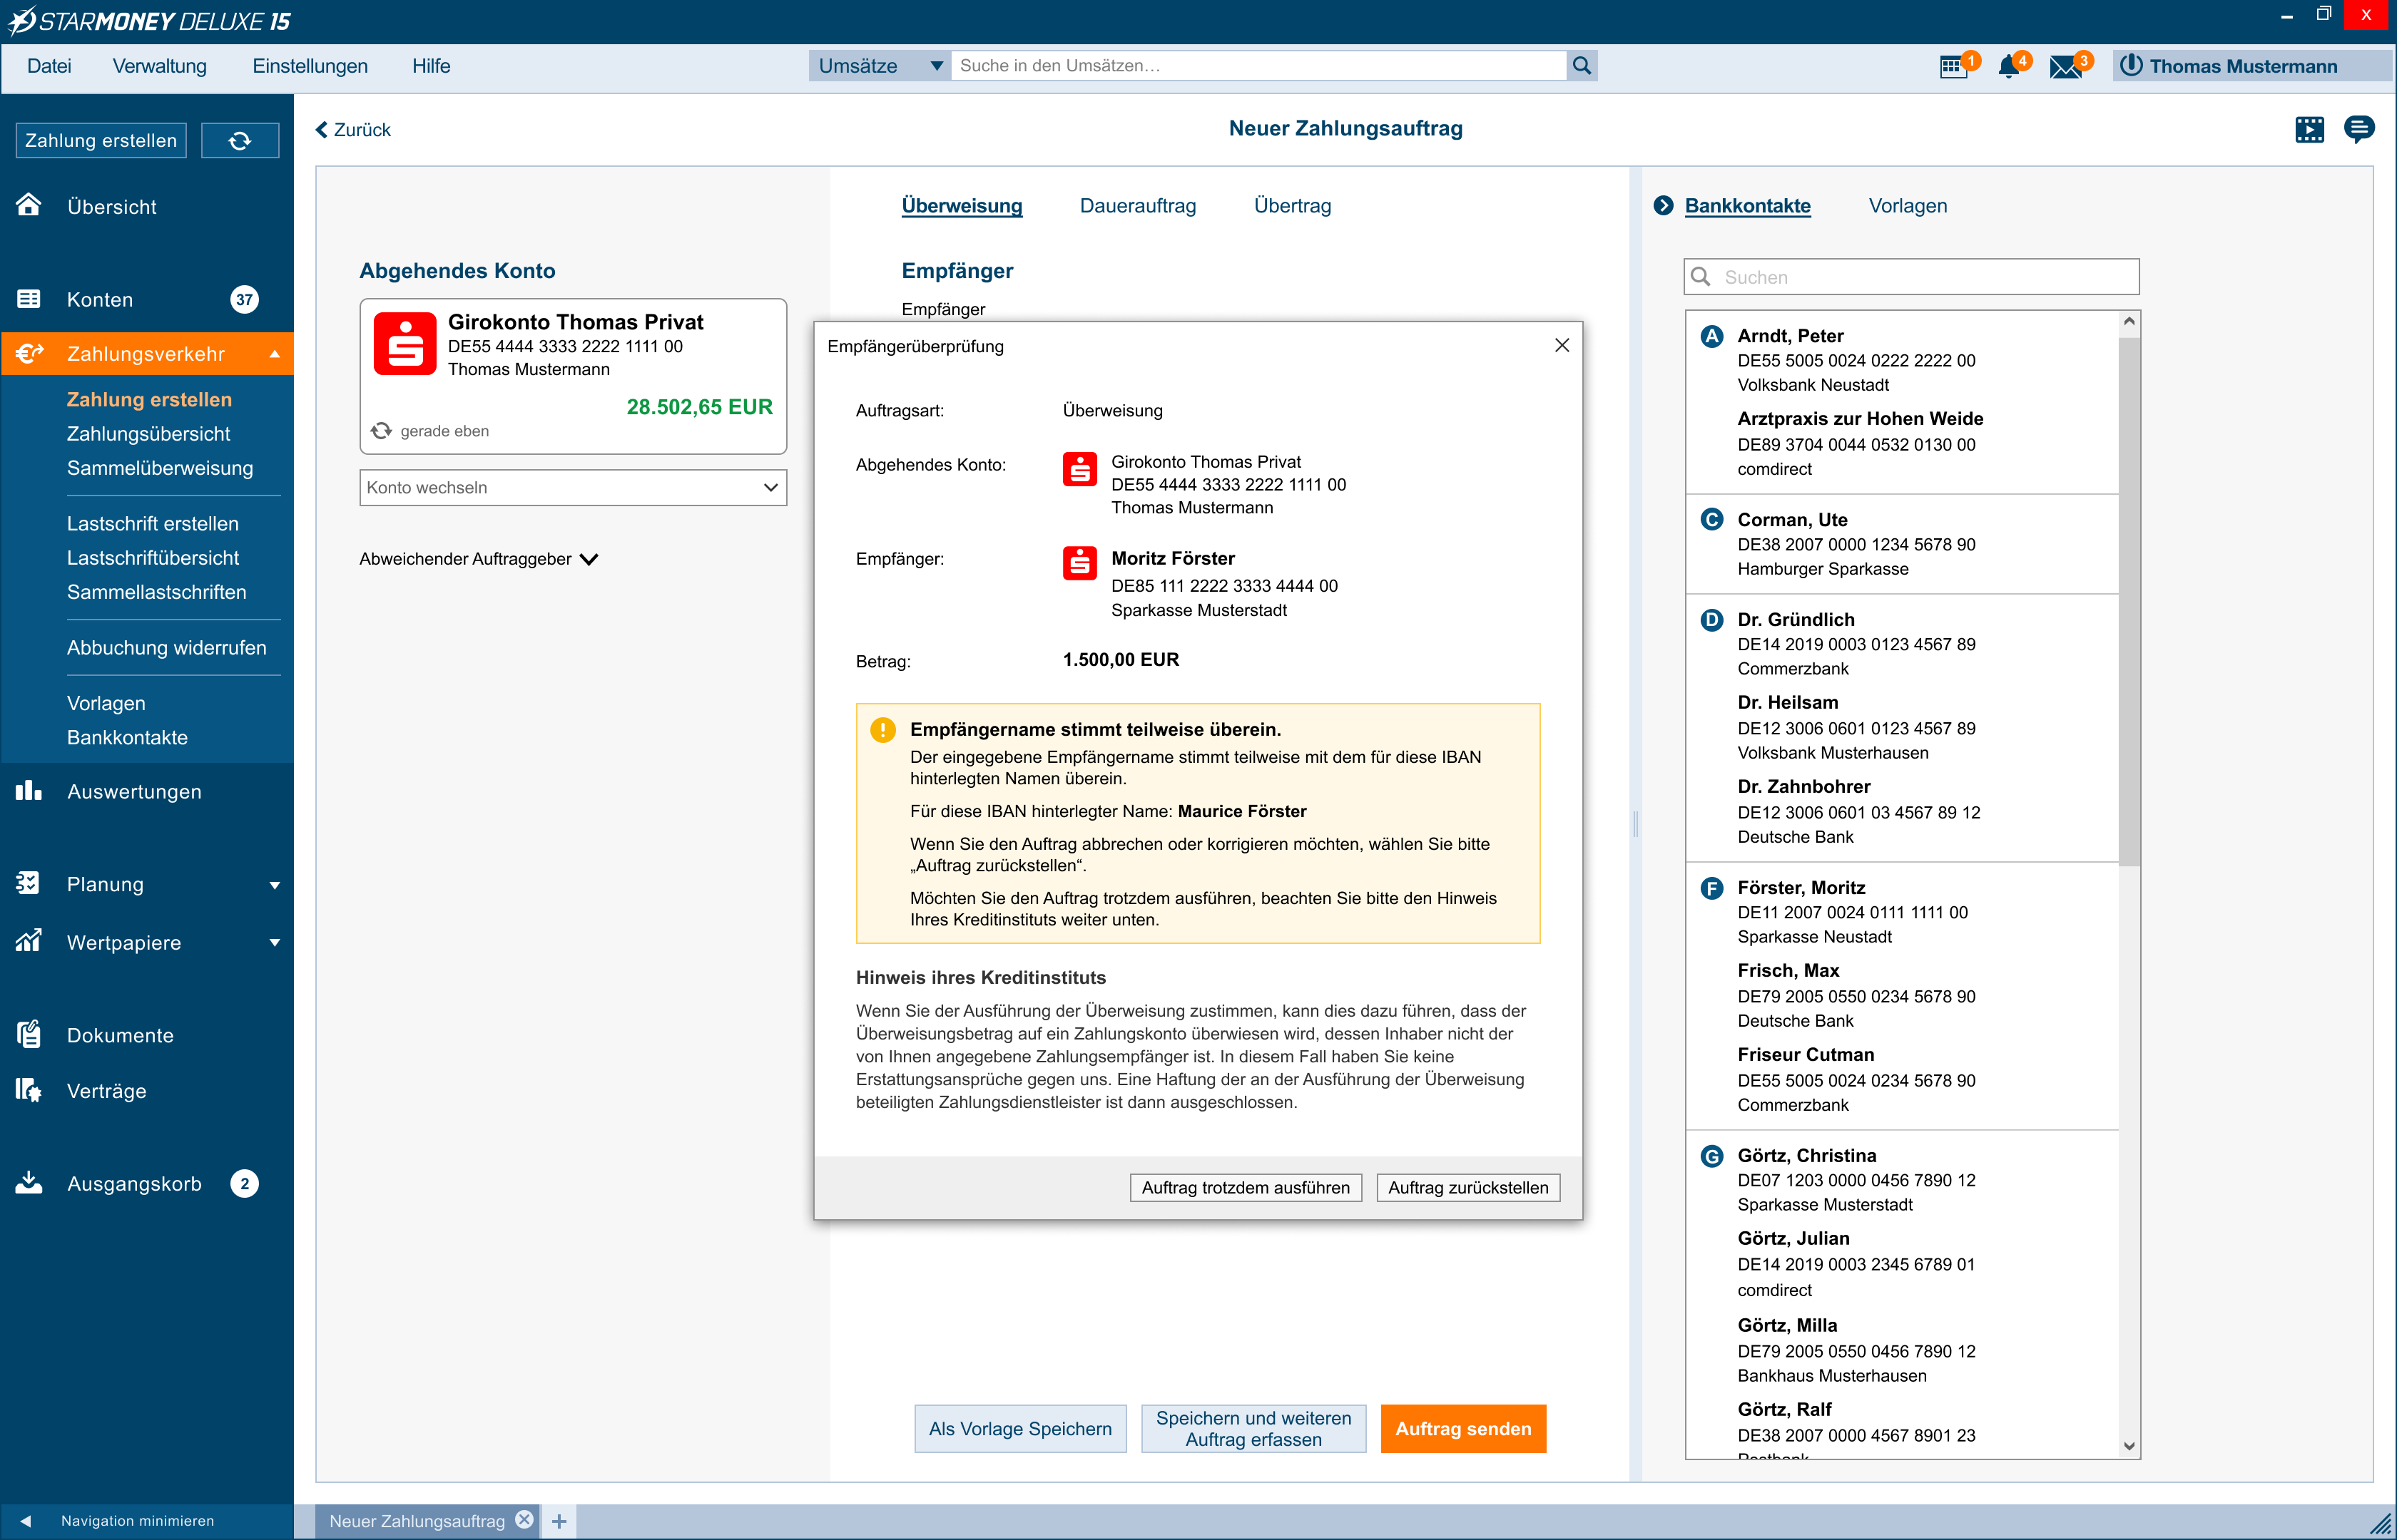Screen dimensions: 2397x1540
Task: Switch to the Vorlagen tab
Action: click(x=1907, y=206)
